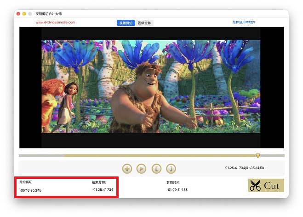Viewport: 303px width, 217px height.
Task: Click the cut duration 01:09:11.488
Action: point(177,190)
